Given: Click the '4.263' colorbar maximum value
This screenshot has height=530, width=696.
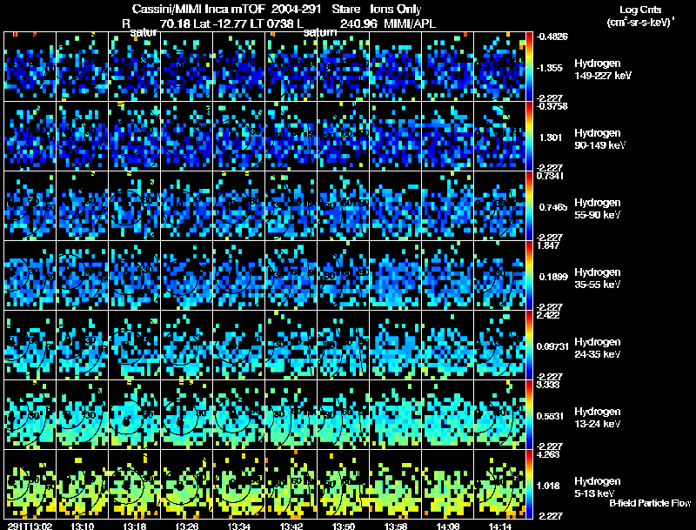Looking at the screenshot, I should pyautogui.click(x=548, y=454).
